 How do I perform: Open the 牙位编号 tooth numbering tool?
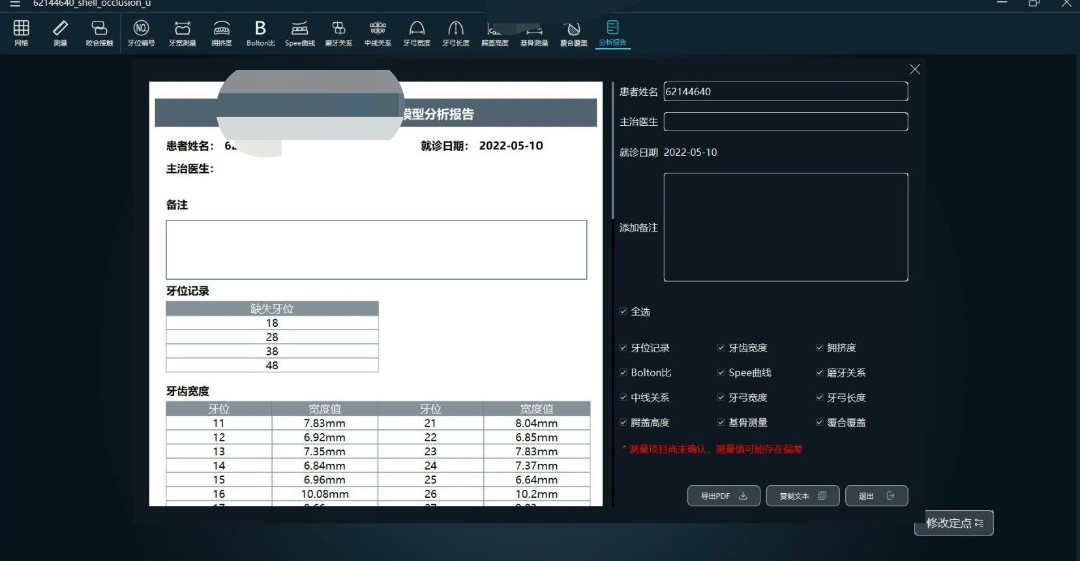point(141,32)
